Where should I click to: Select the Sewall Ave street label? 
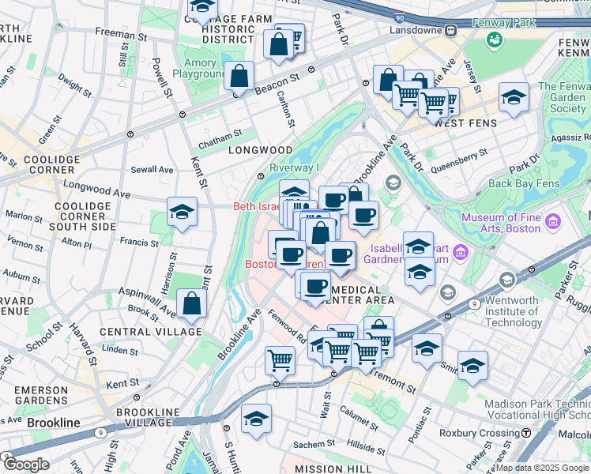[152, 170]
